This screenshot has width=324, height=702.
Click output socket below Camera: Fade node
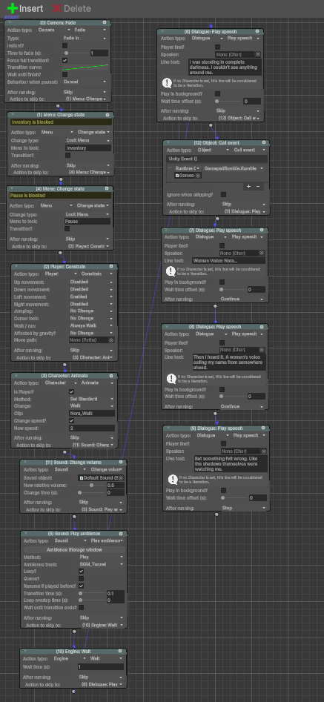57,106
